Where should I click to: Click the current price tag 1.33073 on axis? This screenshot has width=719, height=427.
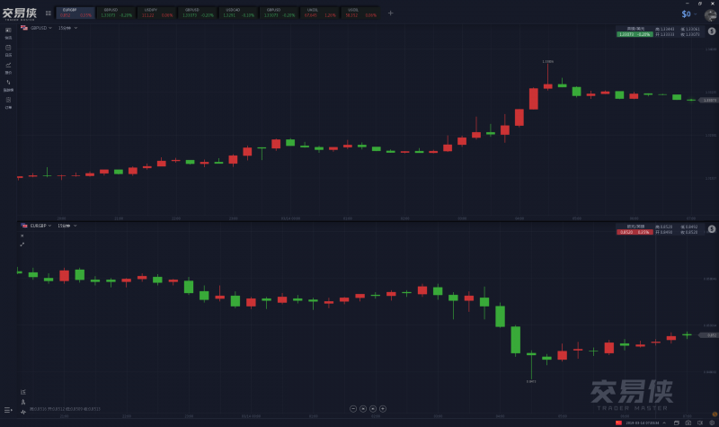708,100
